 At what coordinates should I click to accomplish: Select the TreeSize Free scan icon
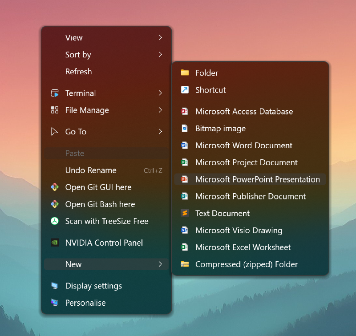(x=55, y=221)
